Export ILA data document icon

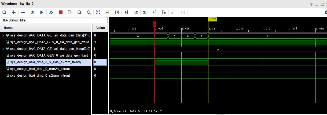coord(70,12)
